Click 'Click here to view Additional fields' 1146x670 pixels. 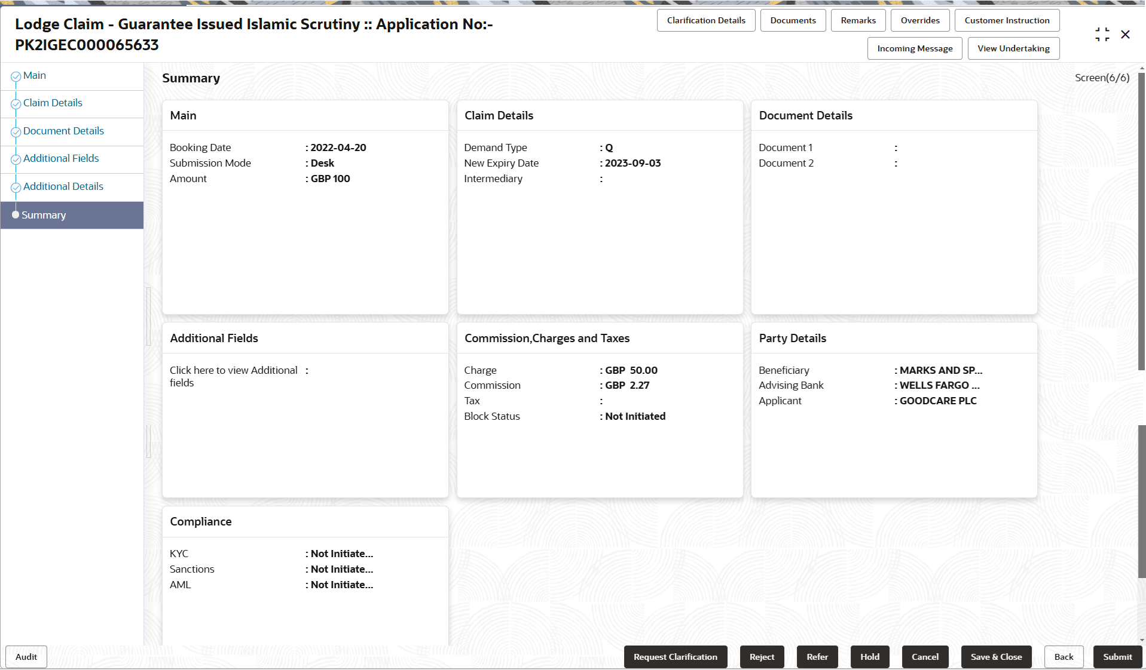coord(233,376)
